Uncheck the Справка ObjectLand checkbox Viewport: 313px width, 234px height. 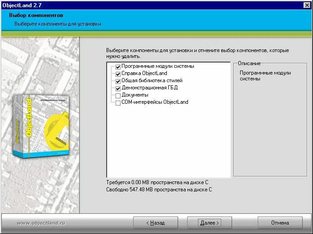[118, 74]
